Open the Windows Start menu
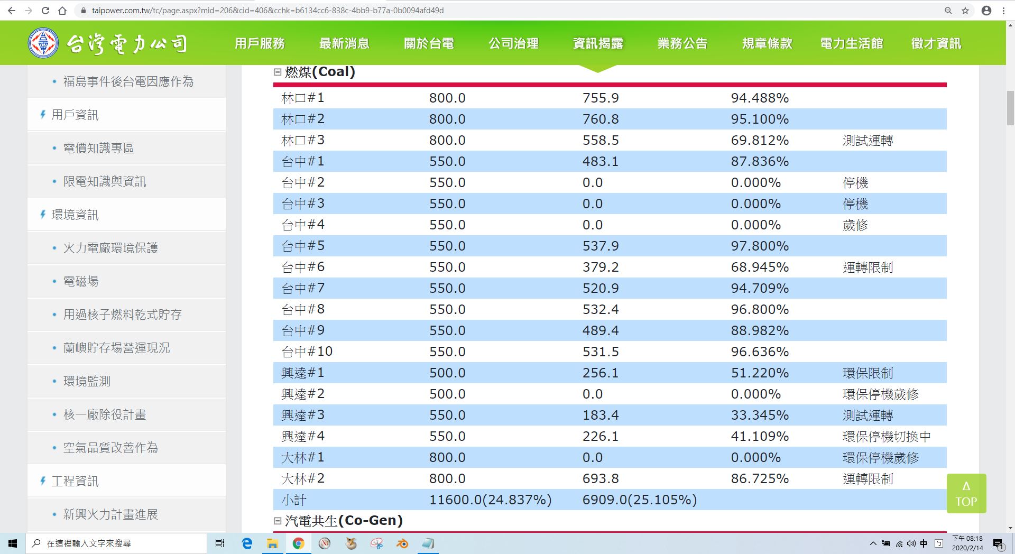This screenshot has width=1015, height=554. click(13, 543)
